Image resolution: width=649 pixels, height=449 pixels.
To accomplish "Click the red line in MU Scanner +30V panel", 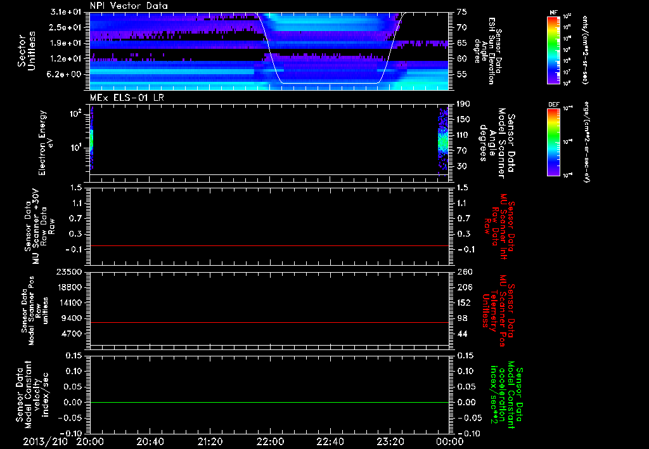I will 269,246.
